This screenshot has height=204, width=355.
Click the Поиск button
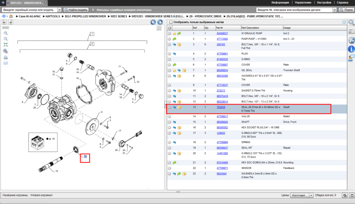point(346,10)
